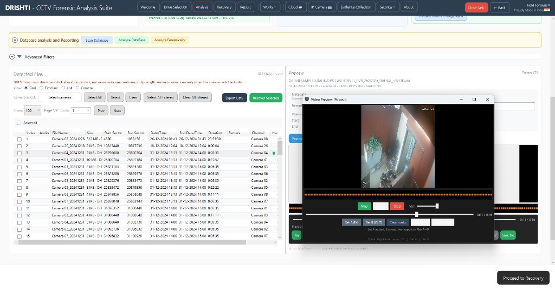Click the Clear button next to Select
This screenshot has width=555, height=290.
tap(133, 97)
